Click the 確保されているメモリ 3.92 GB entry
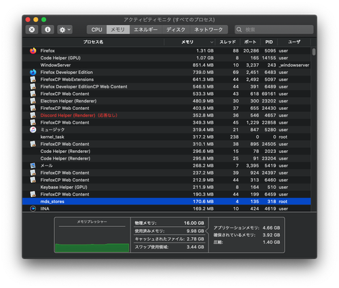The height and width of the screenshot is (288, 339). 247,235
